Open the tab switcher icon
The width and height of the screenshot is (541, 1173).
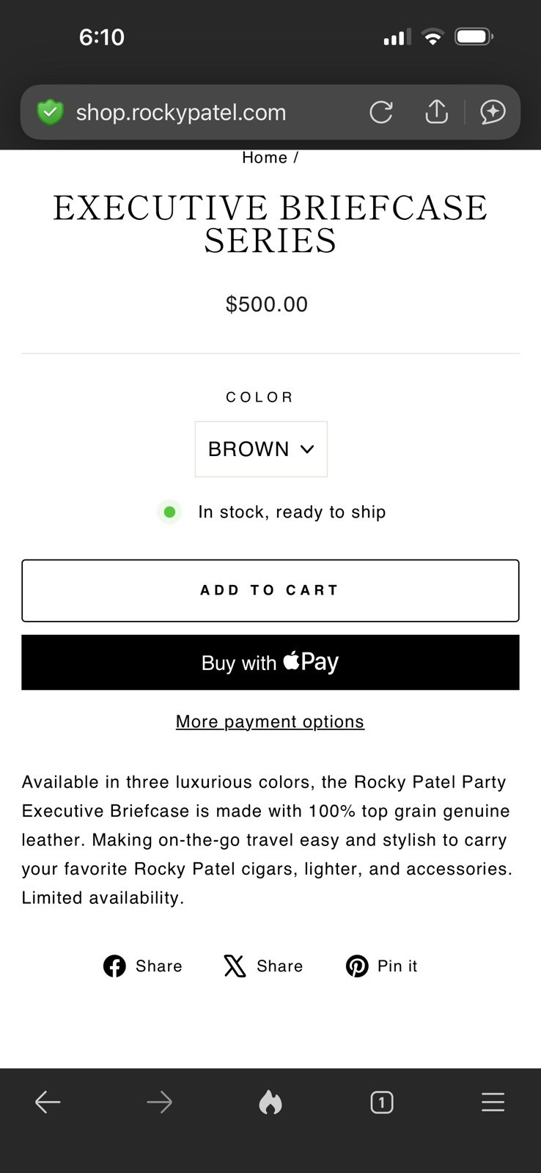click(381, 1102)
